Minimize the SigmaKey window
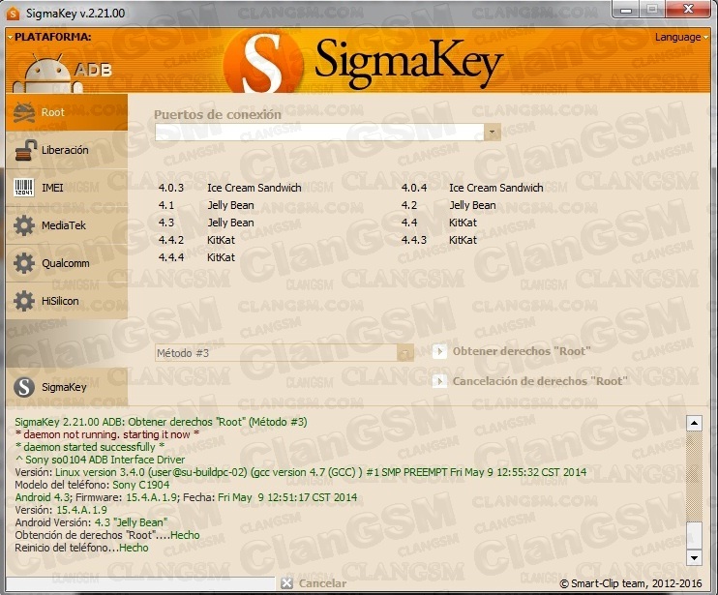 626,9
